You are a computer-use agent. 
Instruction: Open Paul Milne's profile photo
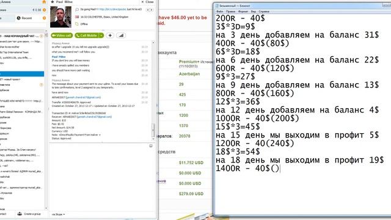(60, 17)
